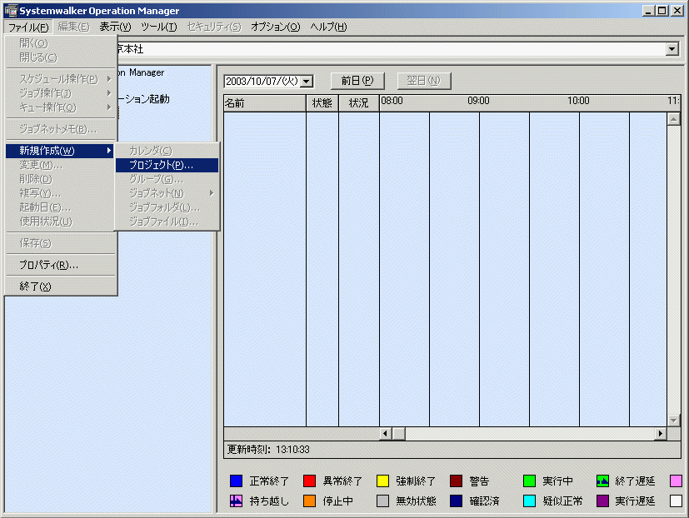Screen dimensions: 689x518
Task: Open the date dropdown 2003/10/07
Action: pyautogui.click(x=307, y=82)
